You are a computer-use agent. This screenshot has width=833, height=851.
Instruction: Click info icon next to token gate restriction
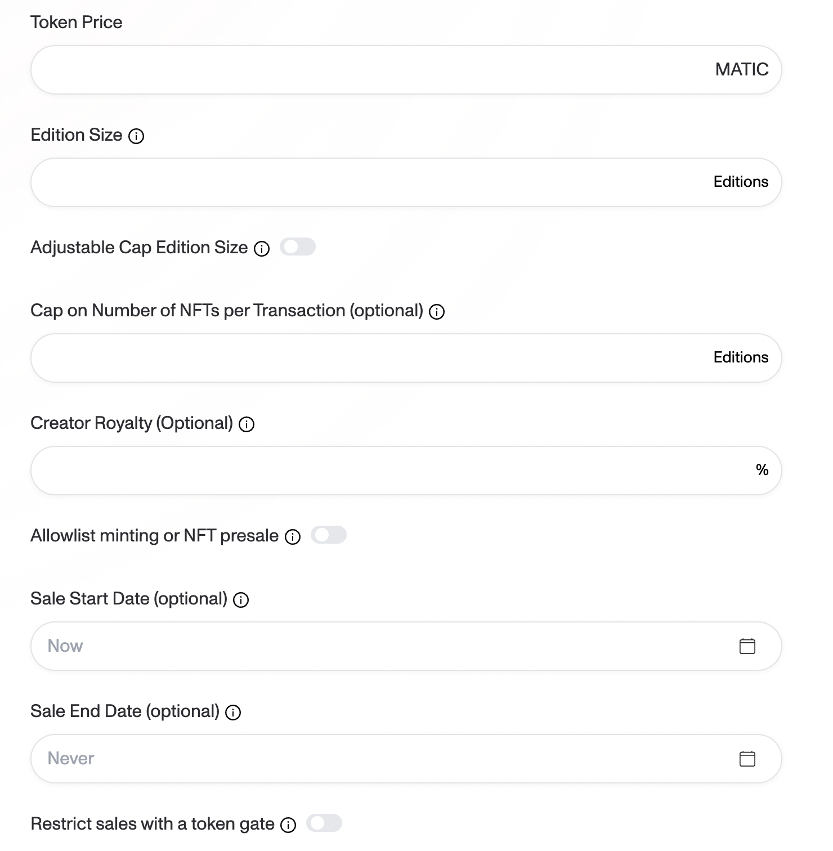click(x=288, y=825)
